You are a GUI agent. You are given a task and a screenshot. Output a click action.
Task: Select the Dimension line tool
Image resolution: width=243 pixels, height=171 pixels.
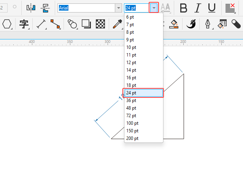41,24
